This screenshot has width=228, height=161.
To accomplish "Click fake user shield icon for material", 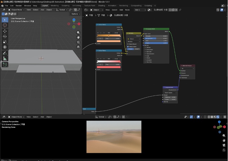I will click(x=170, y=10).
